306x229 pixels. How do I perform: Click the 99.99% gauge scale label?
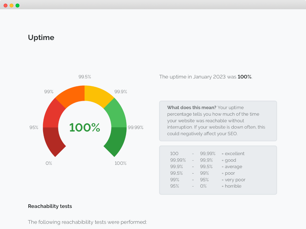[x=135, y=127]
